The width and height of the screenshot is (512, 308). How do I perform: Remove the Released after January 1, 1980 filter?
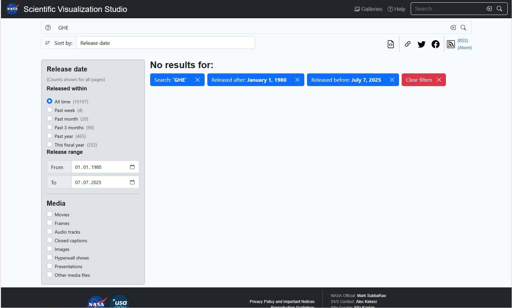click(297, 80)
